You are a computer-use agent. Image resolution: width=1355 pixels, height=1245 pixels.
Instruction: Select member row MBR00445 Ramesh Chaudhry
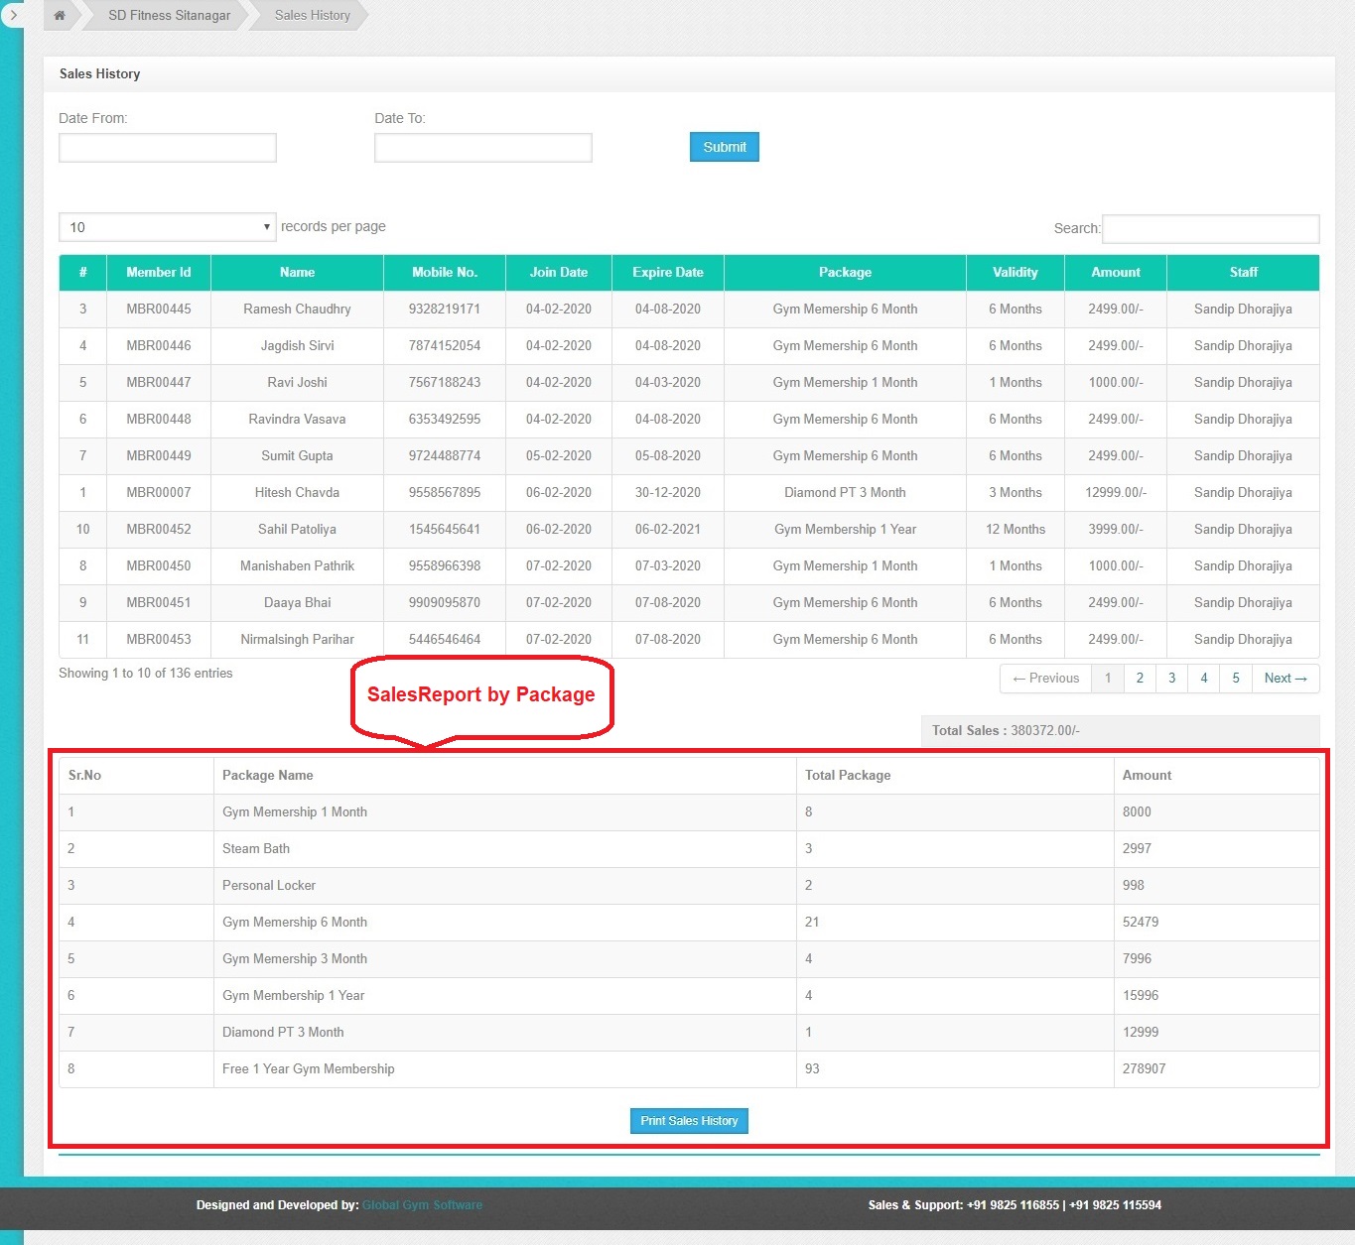click(x=297, y=309)
